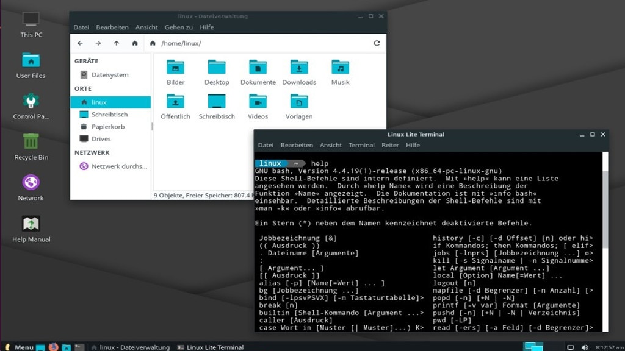The height and width of the screenshot is (351, 625).
Task: Click the Home navigation icon
Action: (x=134, y=43)
